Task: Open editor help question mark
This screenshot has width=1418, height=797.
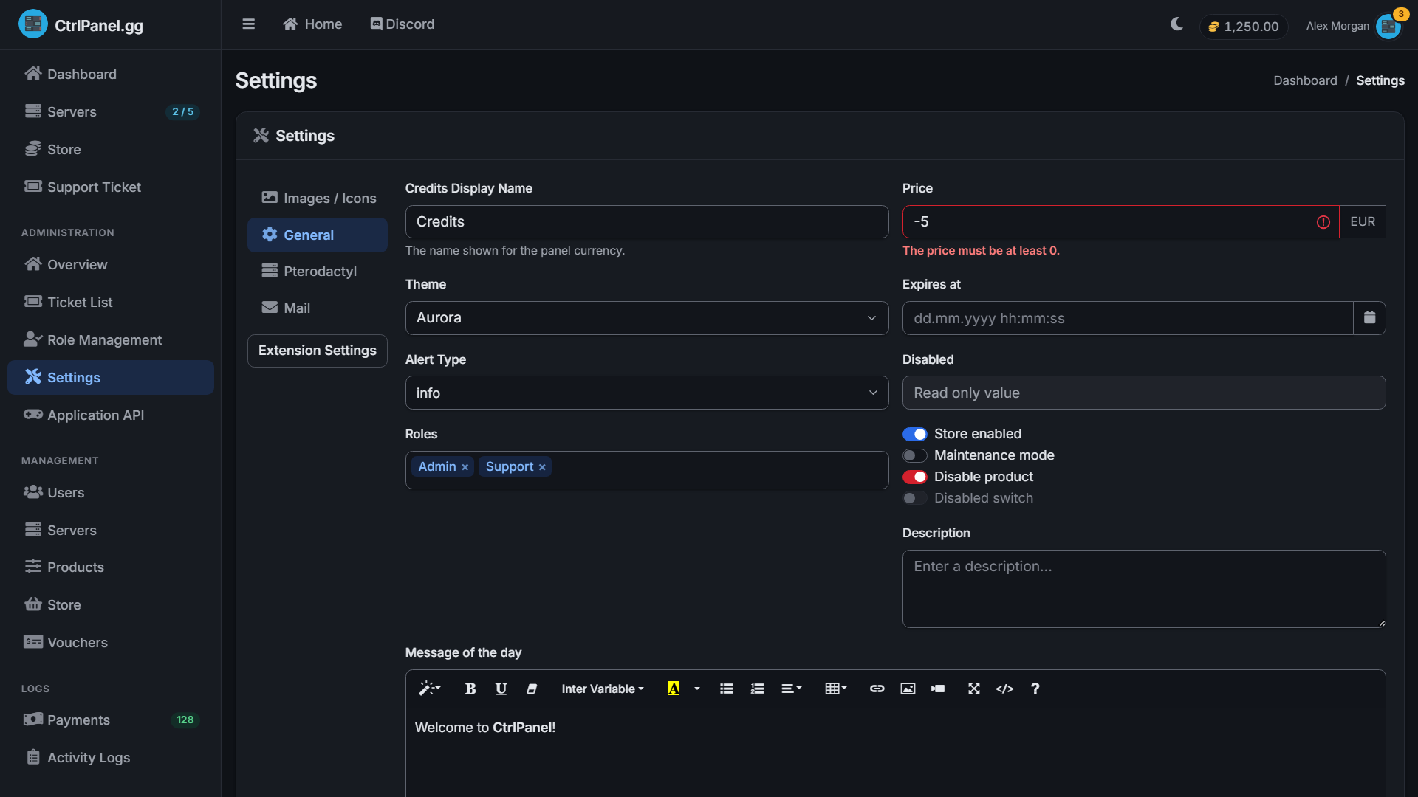Action: click(x=1035, y=689)
